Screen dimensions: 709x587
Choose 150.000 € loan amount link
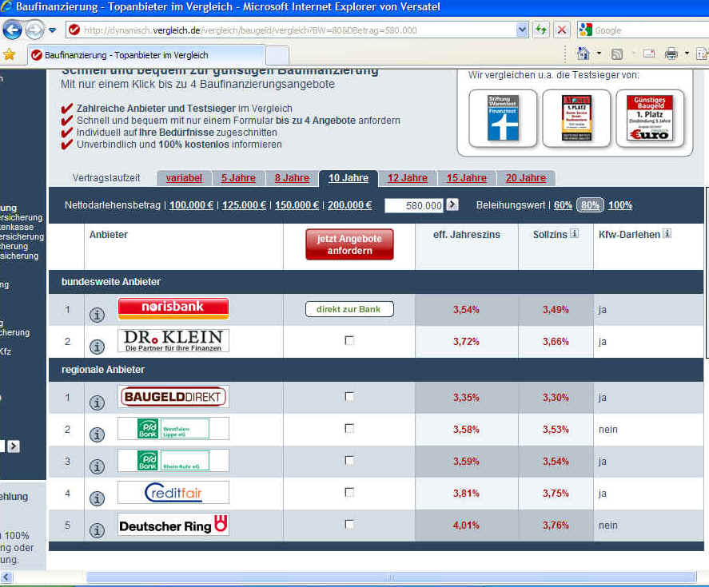point(297,205)
